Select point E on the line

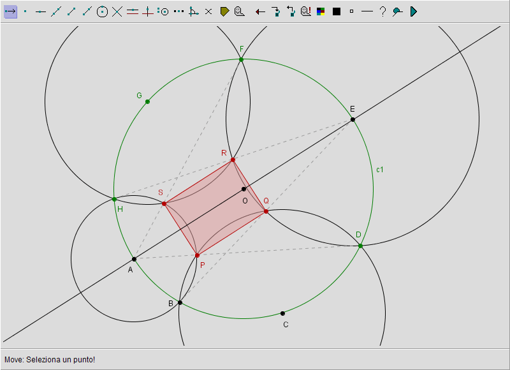click(353, 119)
